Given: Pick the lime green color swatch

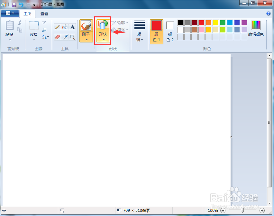Looking at the screenshot, I should [223, 30].
